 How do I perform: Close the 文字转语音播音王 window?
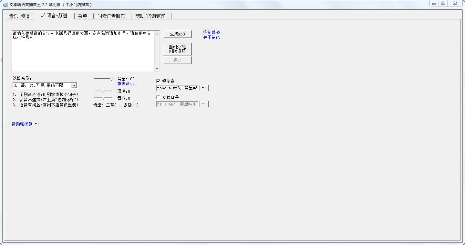[455, 4]
